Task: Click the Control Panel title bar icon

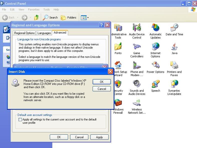Action: point(2,3)
